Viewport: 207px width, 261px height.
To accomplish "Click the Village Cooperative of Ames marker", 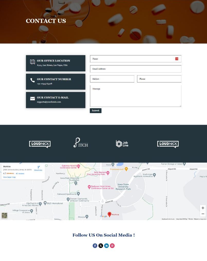I will (32, 211).
